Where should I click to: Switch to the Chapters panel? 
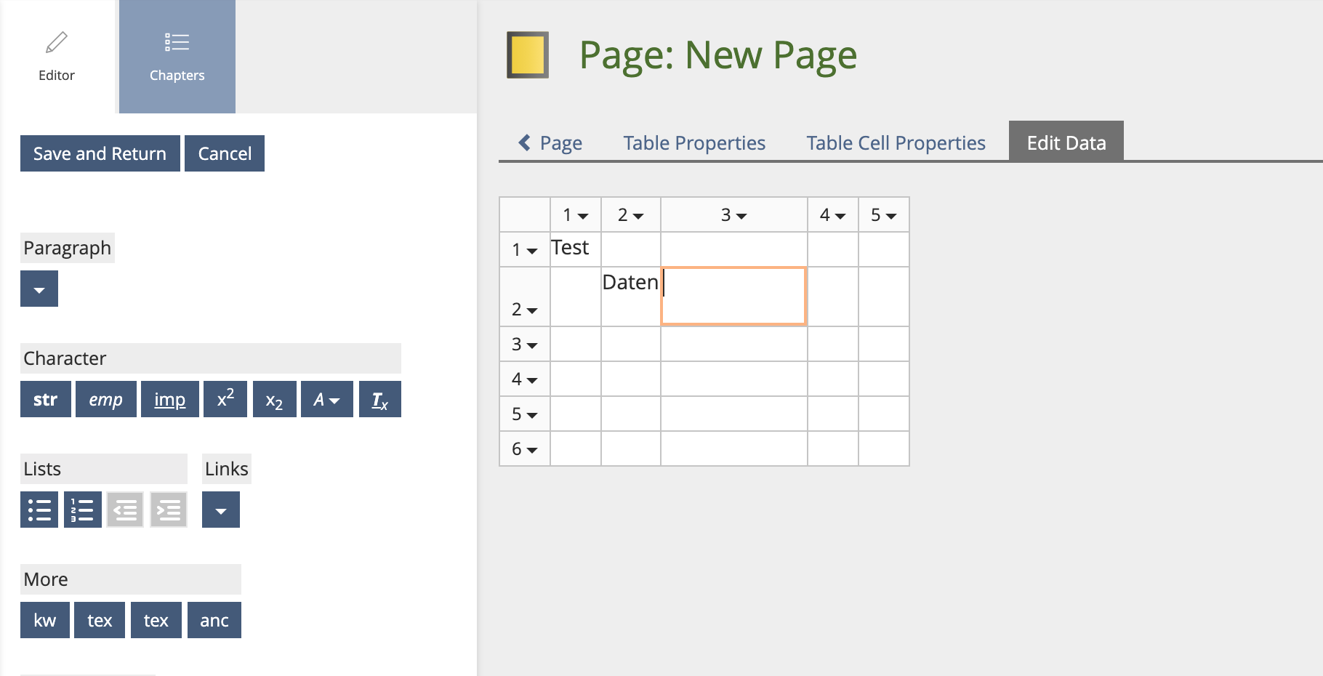177,57
